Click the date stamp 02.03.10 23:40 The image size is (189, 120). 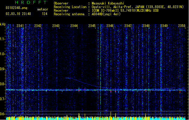18,14
